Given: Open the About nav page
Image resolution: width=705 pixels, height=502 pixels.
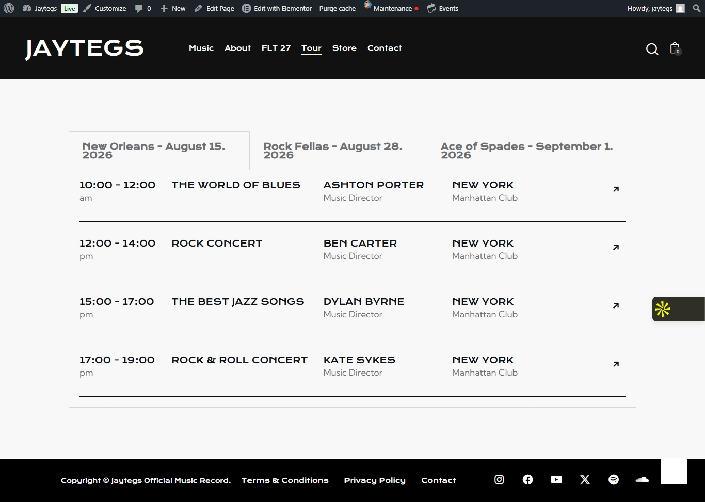Looking at the screenshot, I should coord(237,48).
